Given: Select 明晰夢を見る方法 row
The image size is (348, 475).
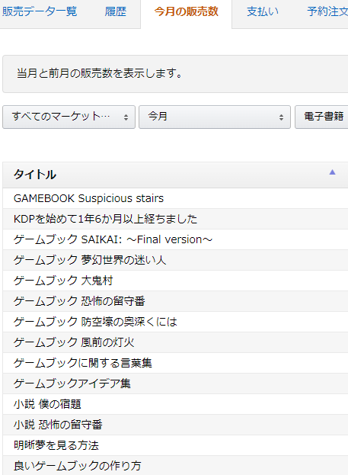Looking at the screenshot, I should [175, 445].
